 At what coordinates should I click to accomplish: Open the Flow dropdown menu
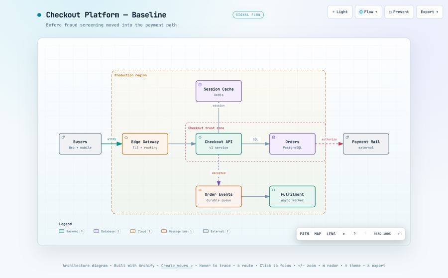[368, 12]
